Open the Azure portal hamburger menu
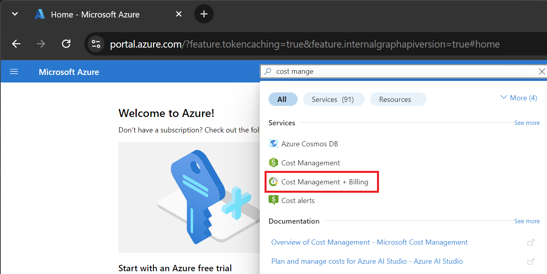This screenshot has height=274, width=547. 14,72
